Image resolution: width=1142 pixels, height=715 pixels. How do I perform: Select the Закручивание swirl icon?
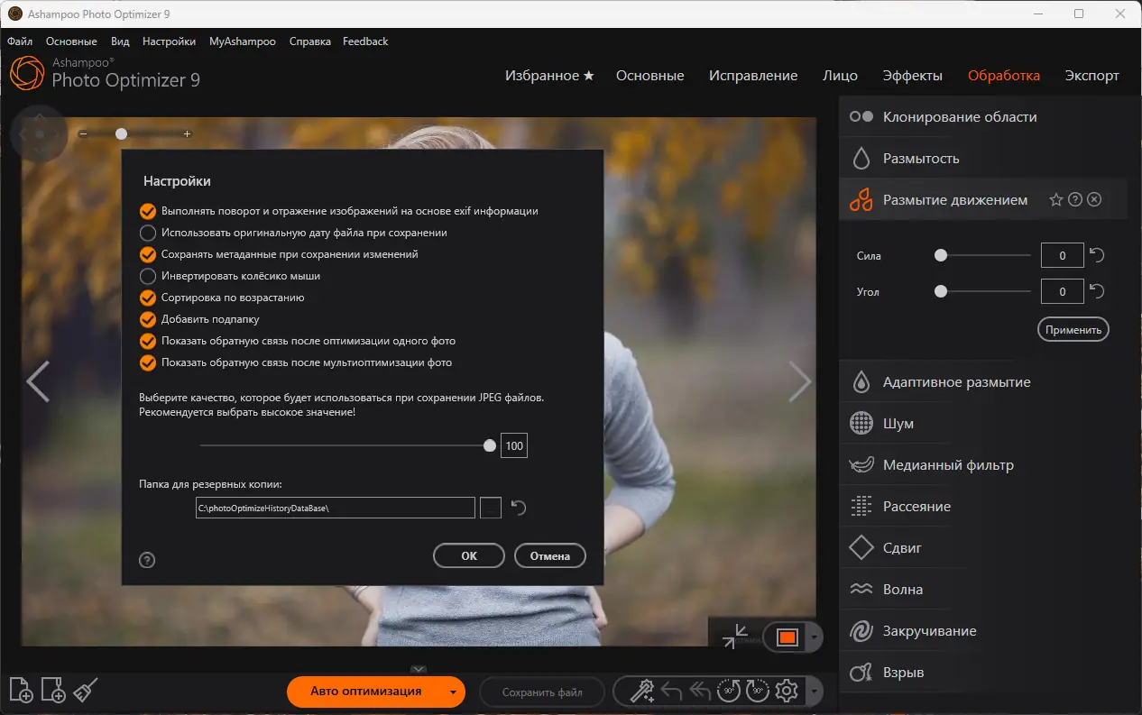861,631
